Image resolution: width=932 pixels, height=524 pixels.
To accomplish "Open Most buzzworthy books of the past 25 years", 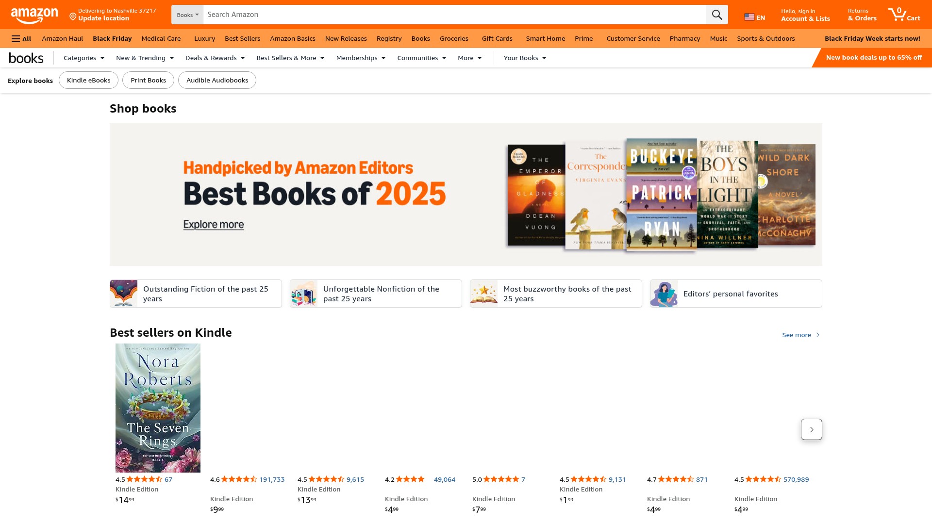I will (556, 294).
